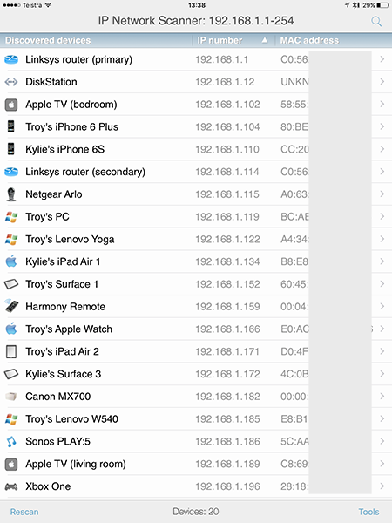Sort by IP number column header
The height and width of the screenshot is (523, 392).
[x=220, y=40]
